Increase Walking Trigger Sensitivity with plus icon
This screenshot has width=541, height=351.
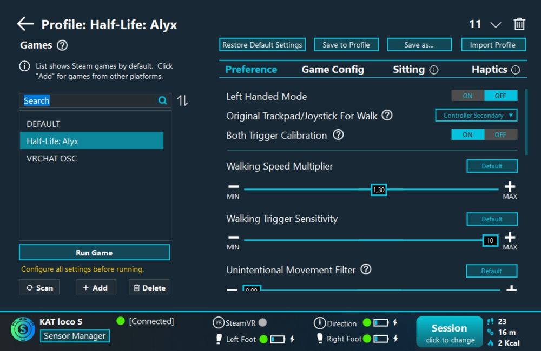click(510, 237)
